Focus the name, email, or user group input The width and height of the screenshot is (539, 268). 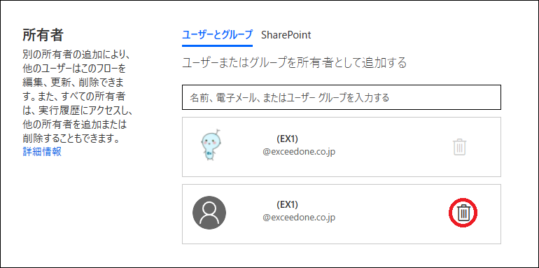click(x=342, y=97)
